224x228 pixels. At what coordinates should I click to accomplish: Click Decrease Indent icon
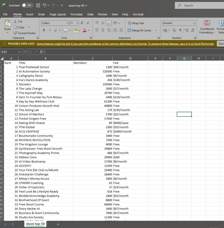tap(115, 30)
